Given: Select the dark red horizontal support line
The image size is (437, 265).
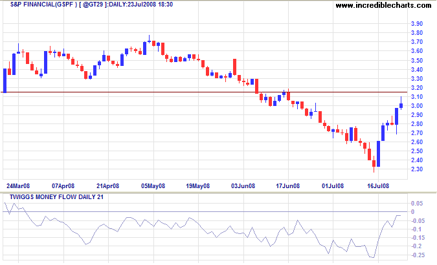Looking at the screenshot, I should 205,92.
